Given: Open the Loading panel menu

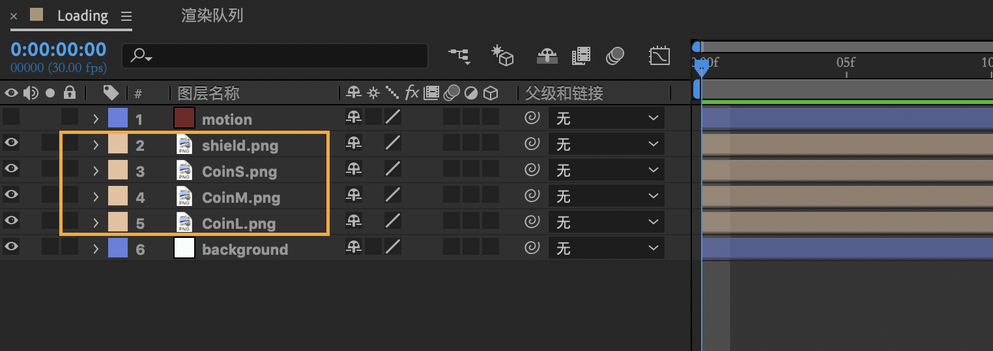Looking at the screenshot, I should click(126, 16).
